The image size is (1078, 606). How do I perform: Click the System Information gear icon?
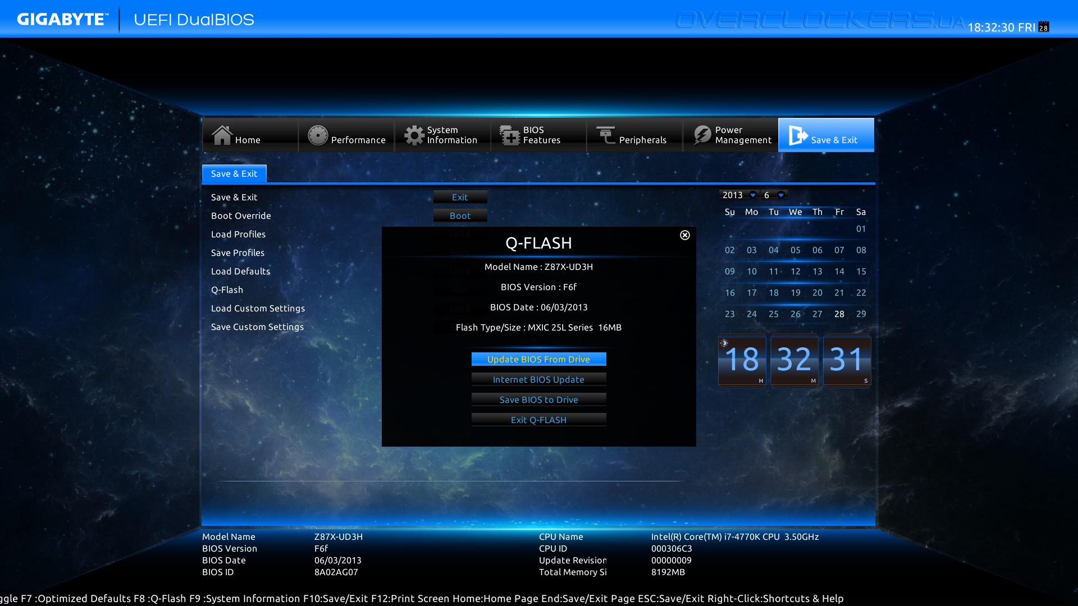tap(414, 135)
